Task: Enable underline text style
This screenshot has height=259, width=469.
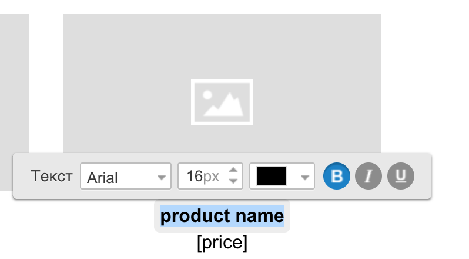Action: tap(401, 176)
